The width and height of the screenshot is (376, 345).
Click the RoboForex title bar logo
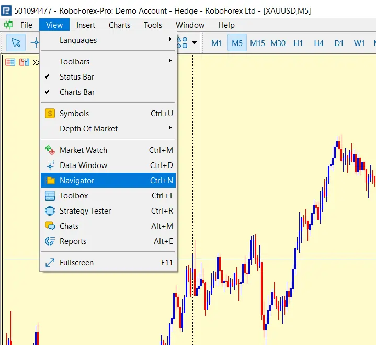point(6,11)
